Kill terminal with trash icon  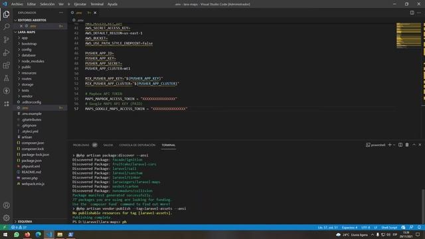click(407, 145)
